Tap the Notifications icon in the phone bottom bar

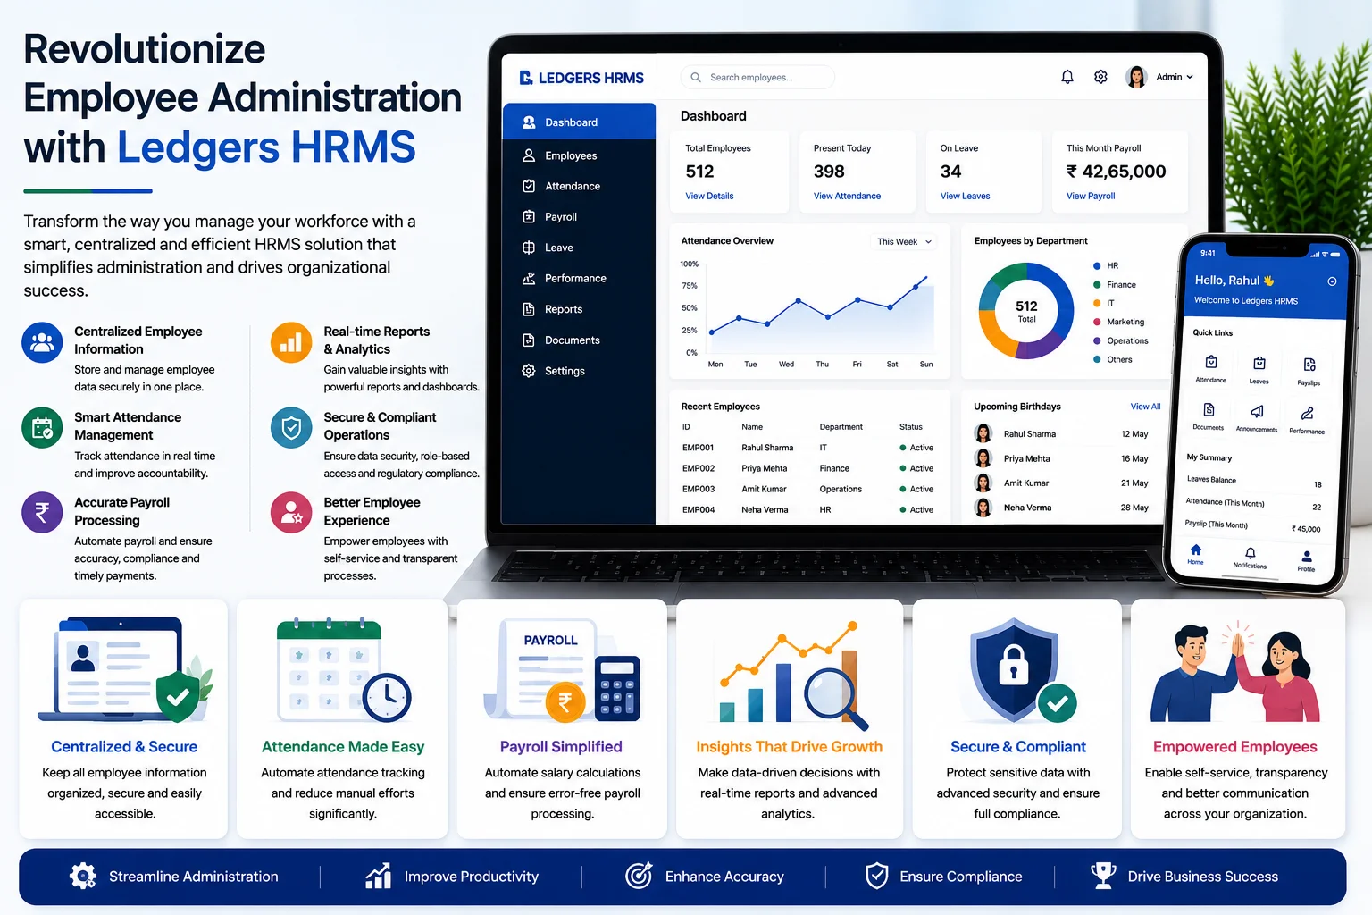tap(1251, 553)
